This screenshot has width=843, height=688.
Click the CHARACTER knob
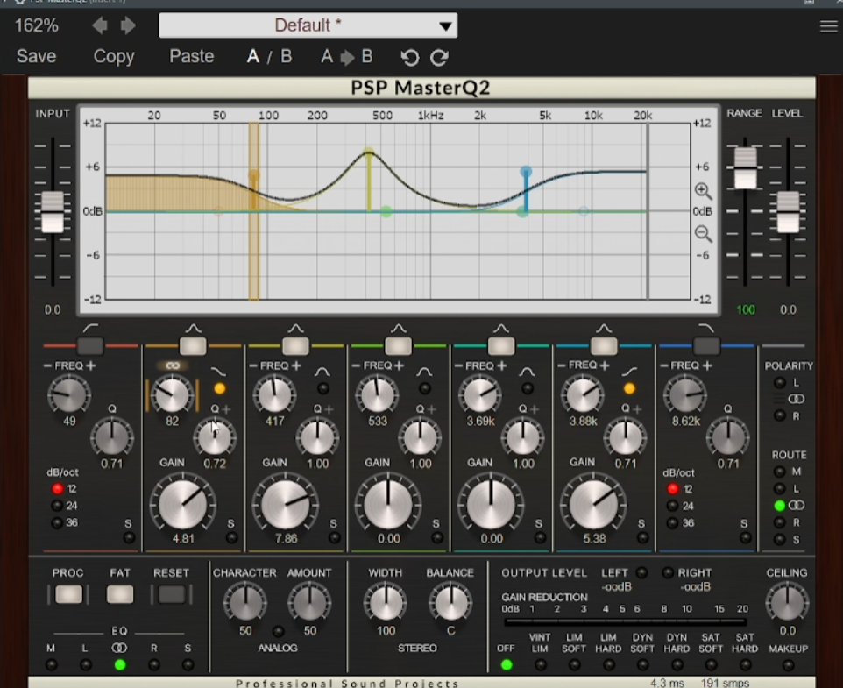[x=245, y=602]
